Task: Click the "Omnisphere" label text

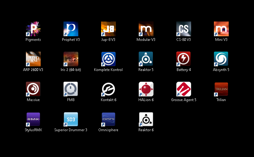Action: 109,130
